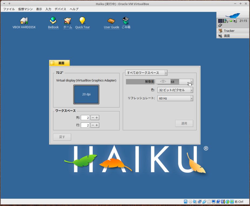Viewport: 250px width, 206px height.
Task: Open the 表示 menu
Action: pos(39,9)
